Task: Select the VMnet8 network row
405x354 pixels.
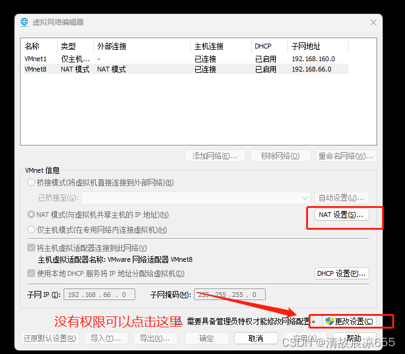Action: pos(186,69)
